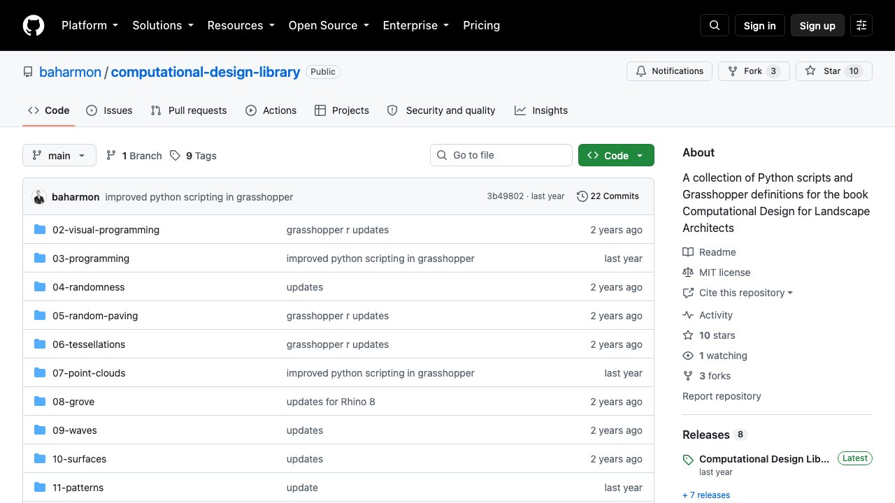Open commit message 'updates for Rhino 8'
Screen dimensions: 895x503
point(331,402)
